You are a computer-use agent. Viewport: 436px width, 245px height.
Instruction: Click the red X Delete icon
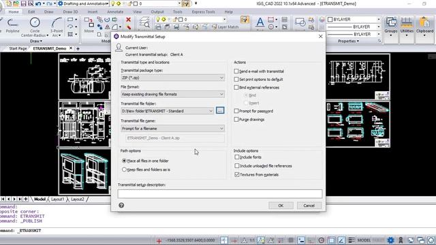128,20
